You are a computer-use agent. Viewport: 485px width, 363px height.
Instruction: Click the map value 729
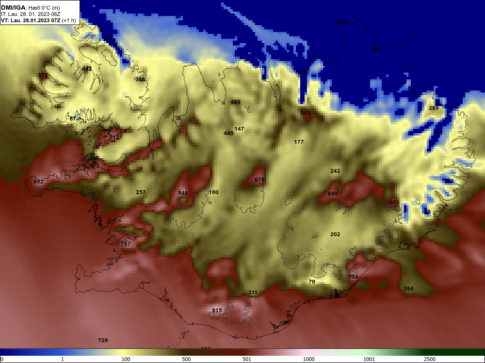click(103, 340)
